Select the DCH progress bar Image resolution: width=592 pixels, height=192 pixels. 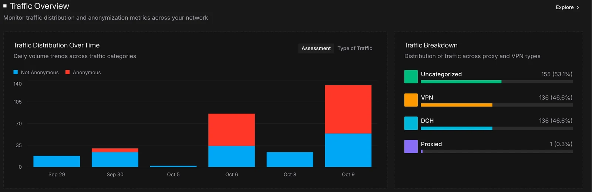click(x=497, y=128)
